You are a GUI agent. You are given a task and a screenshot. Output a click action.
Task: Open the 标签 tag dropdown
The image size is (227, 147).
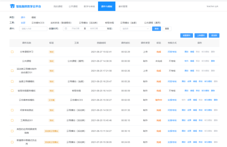[135, 29]
